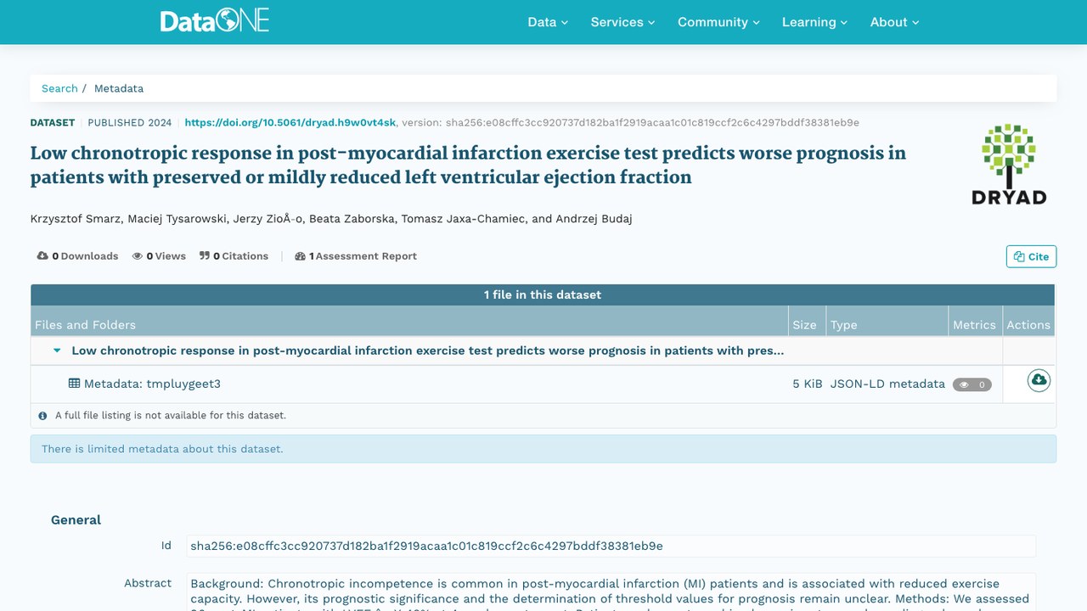Click the General section heading
Screen dimensions: 1087x611
point(76,520)
